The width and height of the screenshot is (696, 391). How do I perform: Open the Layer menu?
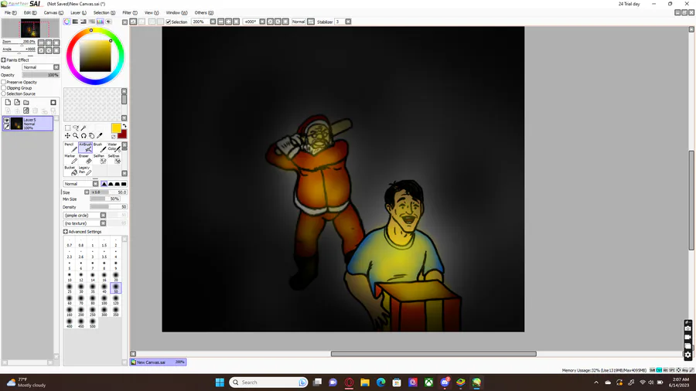78,12
